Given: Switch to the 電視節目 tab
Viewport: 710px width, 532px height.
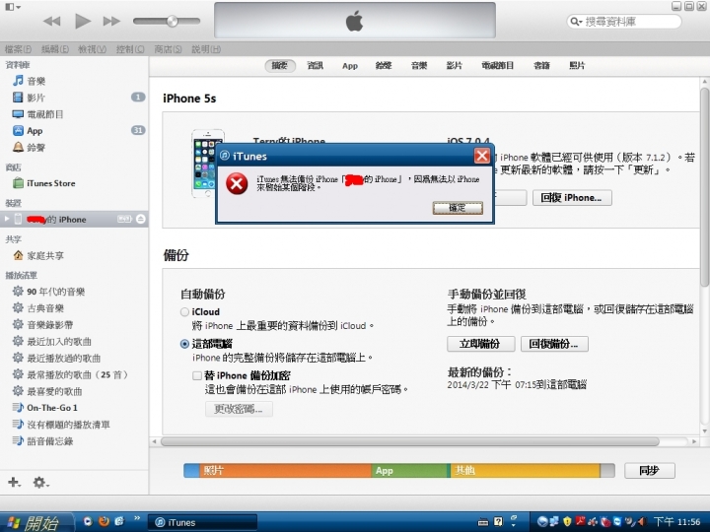Looking at the screenshot, I should (498, 66).
